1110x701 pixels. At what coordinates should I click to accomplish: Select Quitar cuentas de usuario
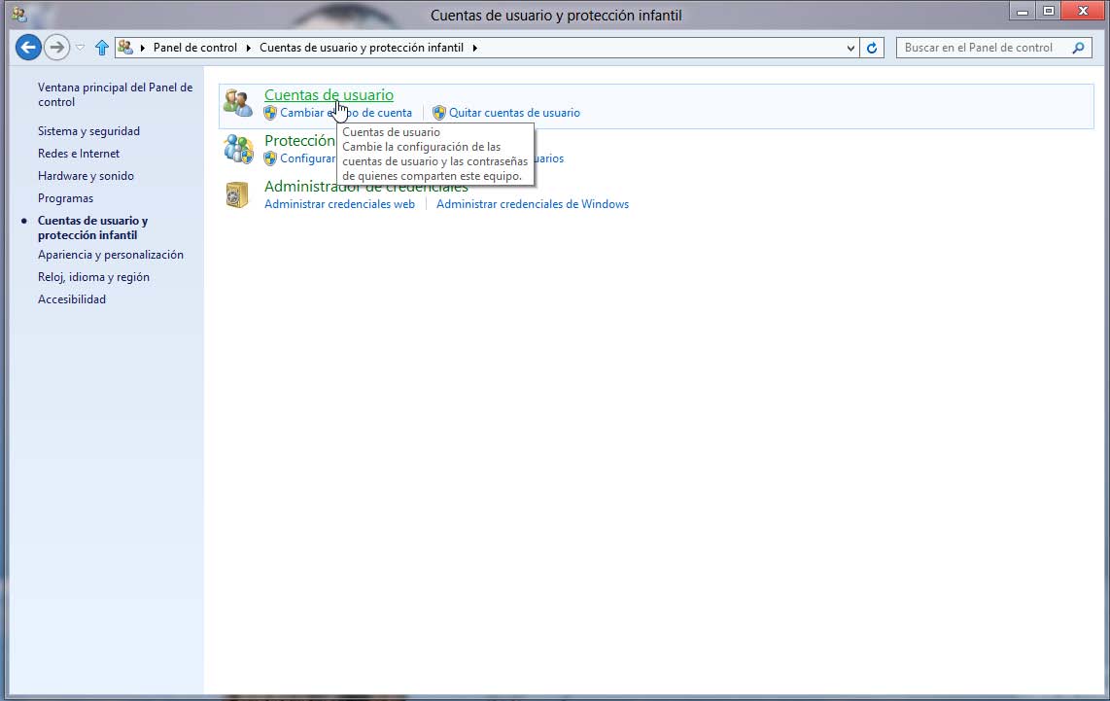514,113
